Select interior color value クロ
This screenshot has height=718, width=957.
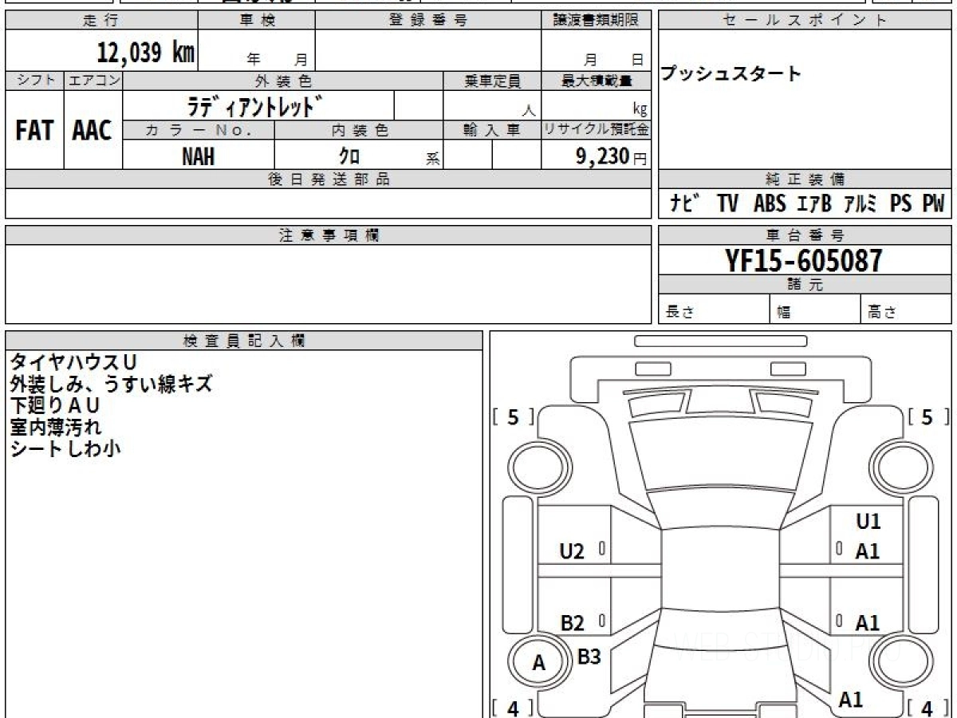tap(349, 156)
